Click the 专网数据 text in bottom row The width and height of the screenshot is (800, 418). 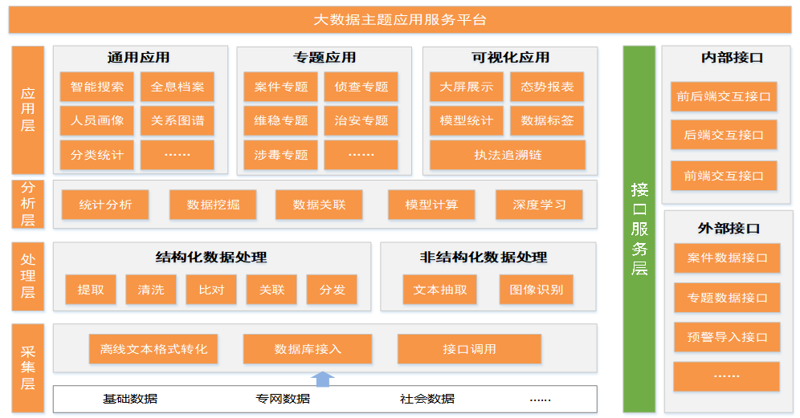(x=283, y=399)
